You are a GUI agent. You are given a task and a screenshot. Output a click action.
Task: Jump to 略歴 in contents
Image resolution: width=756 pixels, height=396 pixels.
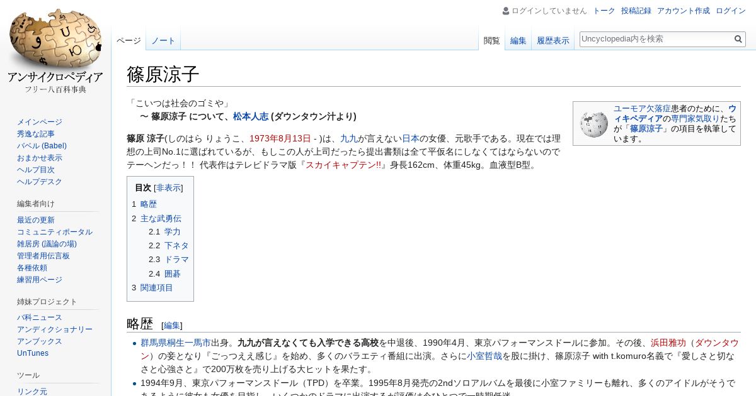pyautogui.click(x=149, y=204)
